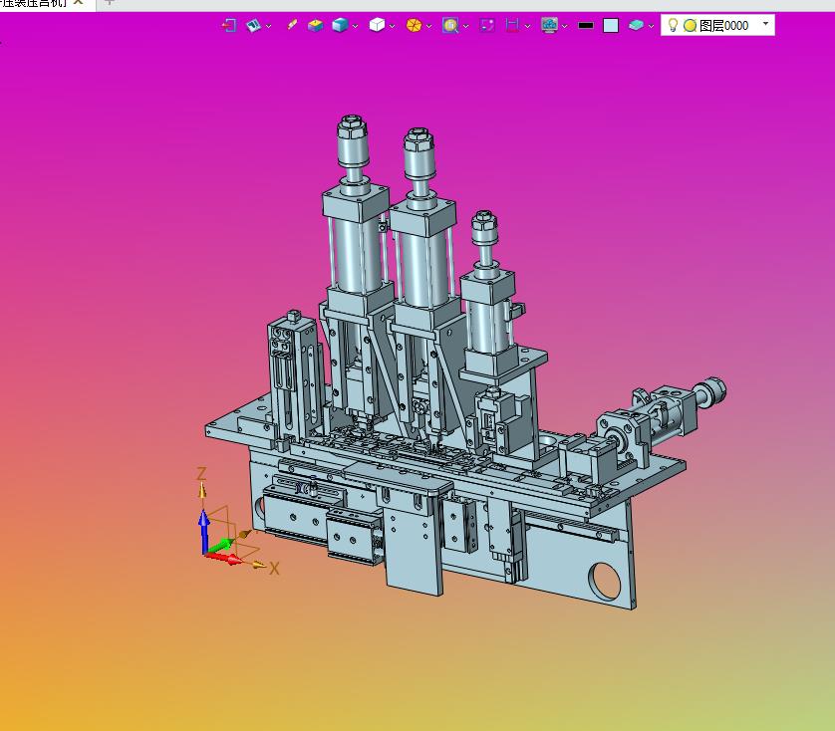This screenshot has height=731, width=835.
Task: Toggle the yellow circle layer status
Action: [x=691, y=26]
